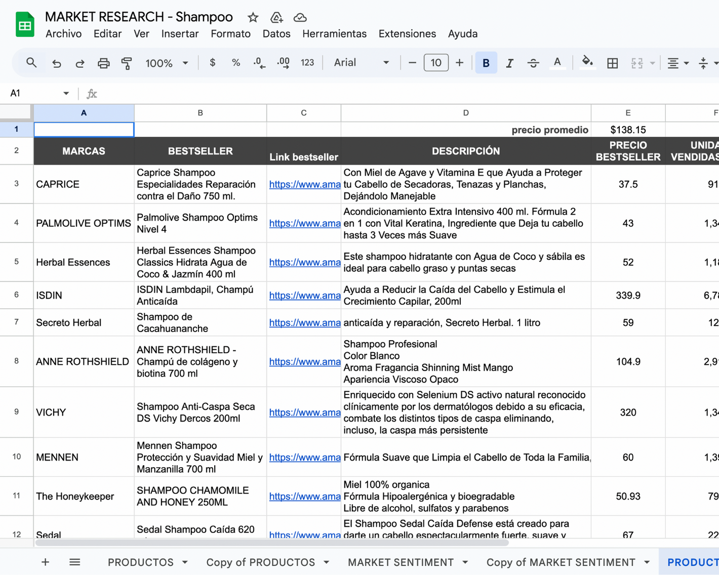Open the Ver menu

coord(141,34)
